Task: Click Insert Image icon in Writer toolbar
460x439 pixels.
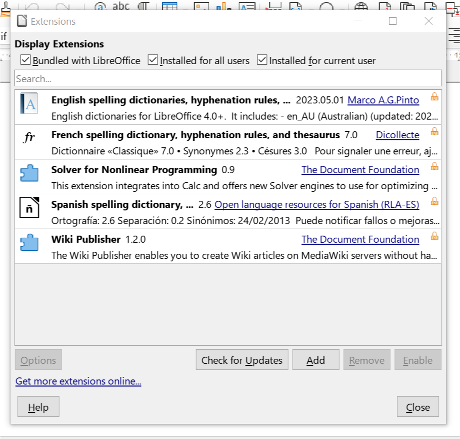Action: (x=202, y=5)
